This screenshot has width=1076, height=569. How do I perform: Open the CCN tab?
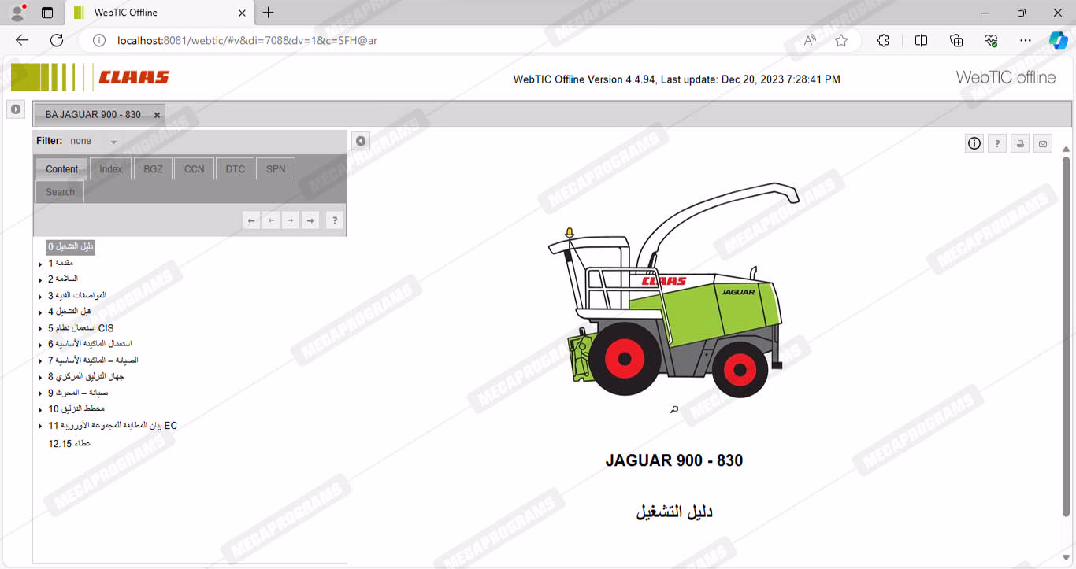click(x=194, y=169)
